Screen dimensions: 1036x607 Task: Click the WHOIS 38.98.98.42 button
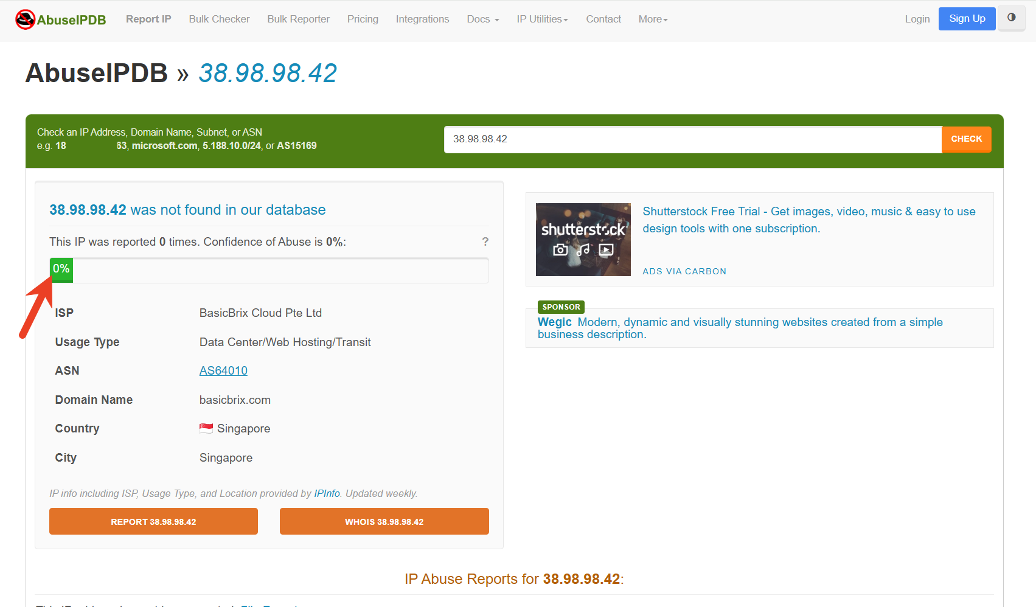(x=384, y=521)
